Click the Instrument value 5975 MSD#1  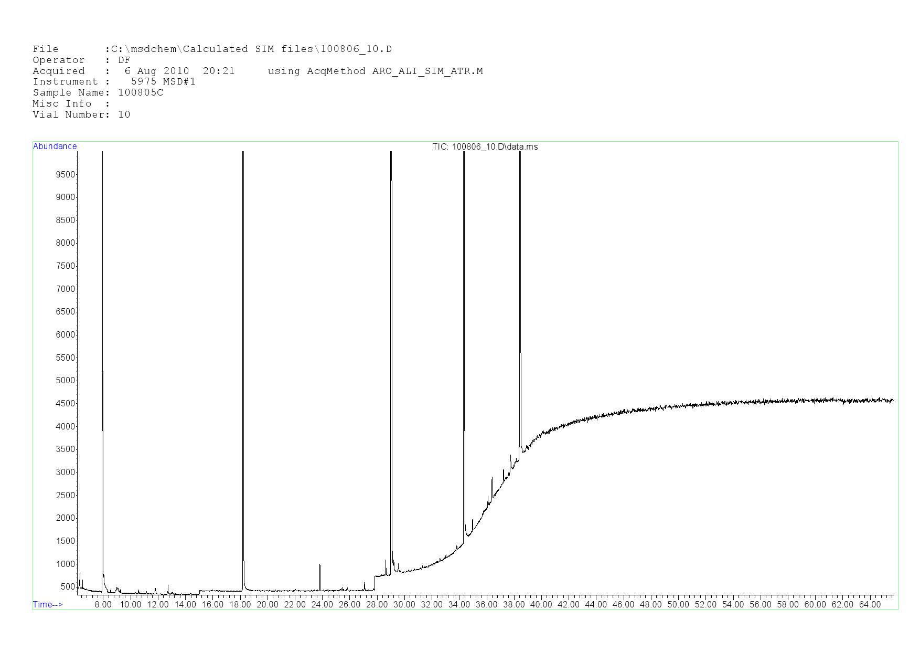pos(163,82)
